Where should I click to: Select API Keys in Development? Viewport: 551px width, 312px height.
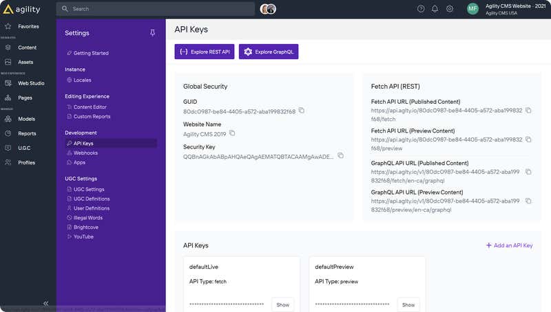tap(111, 144)
